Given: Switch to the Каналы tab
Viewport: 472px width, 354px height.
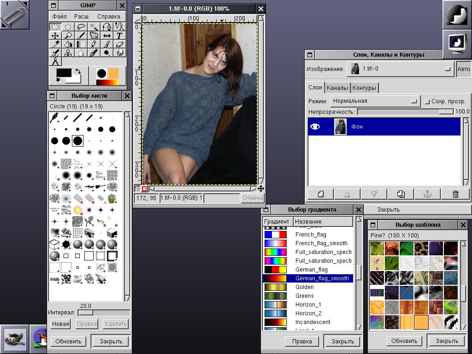Looking at the screenshot, I should [337, 88].
